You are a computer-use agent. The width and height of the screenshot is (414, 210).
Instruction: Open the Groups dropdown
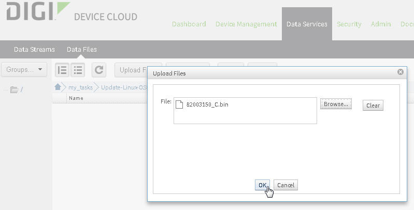[24, 70]
